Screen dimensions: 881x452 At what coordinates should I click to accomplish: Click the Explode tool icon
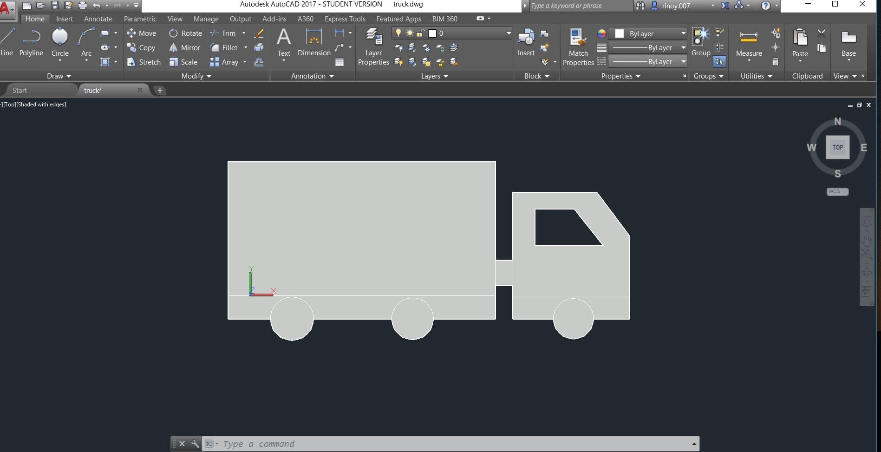(x=259, y=47)
